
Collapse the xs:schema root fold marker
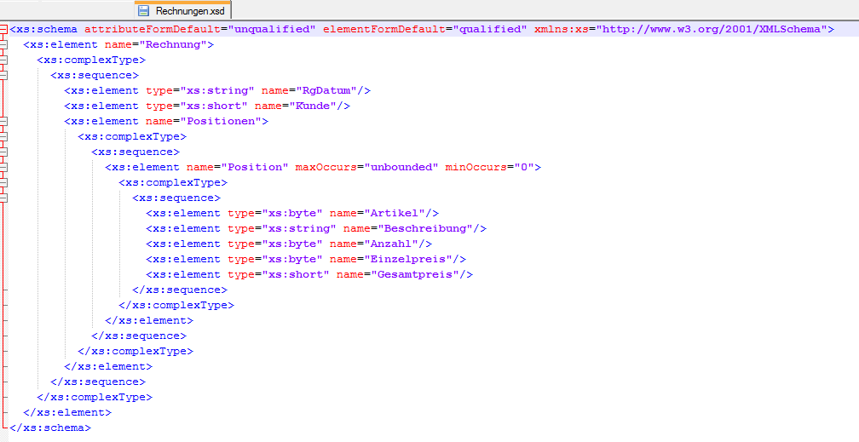[x=3, y=29]
